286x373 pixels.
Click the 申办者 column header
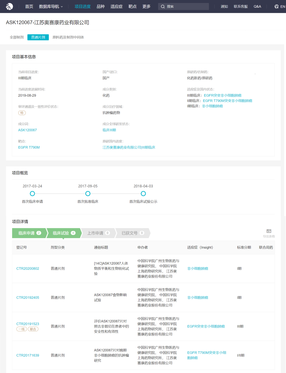coord(143,247)
